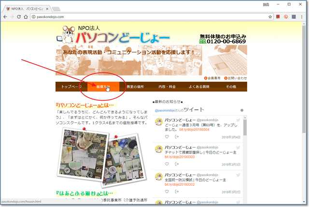Open the 2018年3月2日 tweet date
Screen dimensions: 309x207
tap(231, 192)
